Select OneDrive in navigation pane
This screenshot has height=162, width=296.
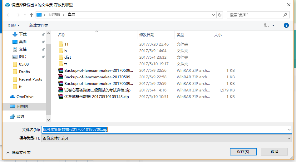25,97
